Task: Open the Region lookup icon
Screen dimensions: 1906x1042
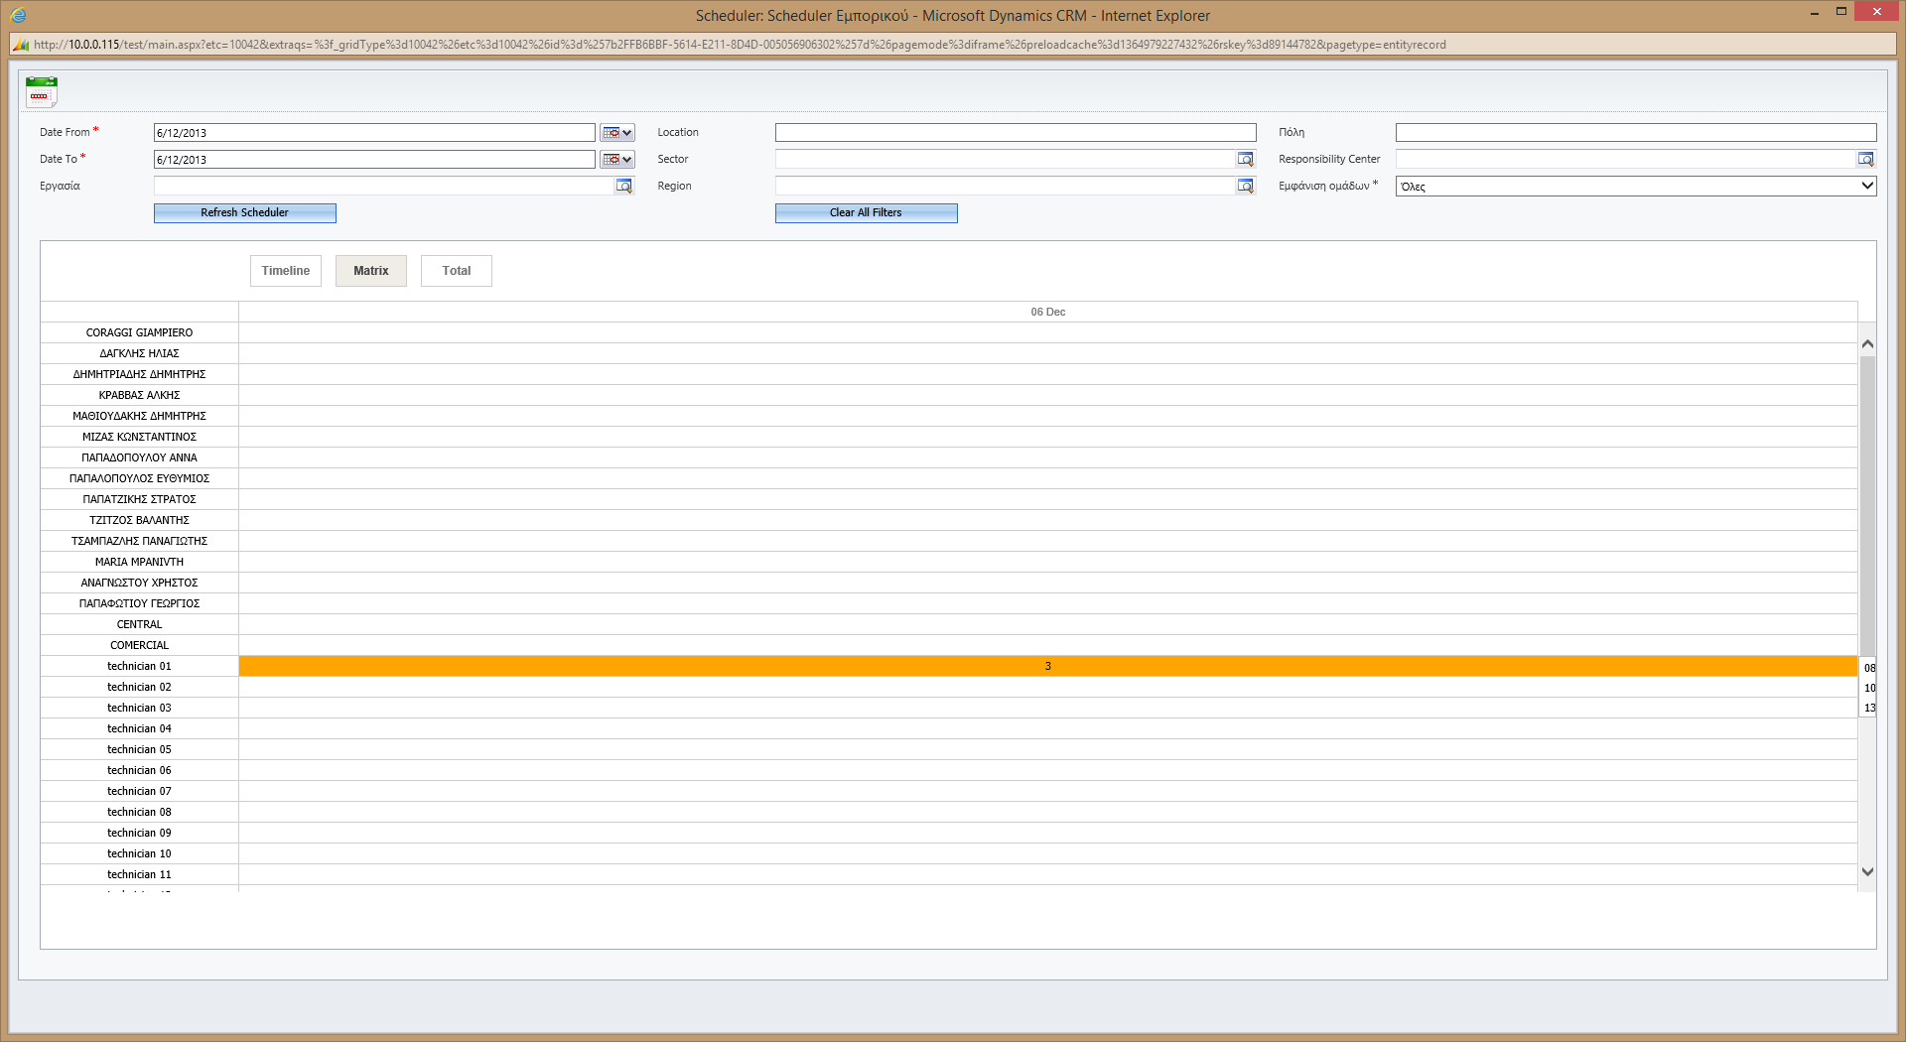Action: click(x=1245, y=187)
